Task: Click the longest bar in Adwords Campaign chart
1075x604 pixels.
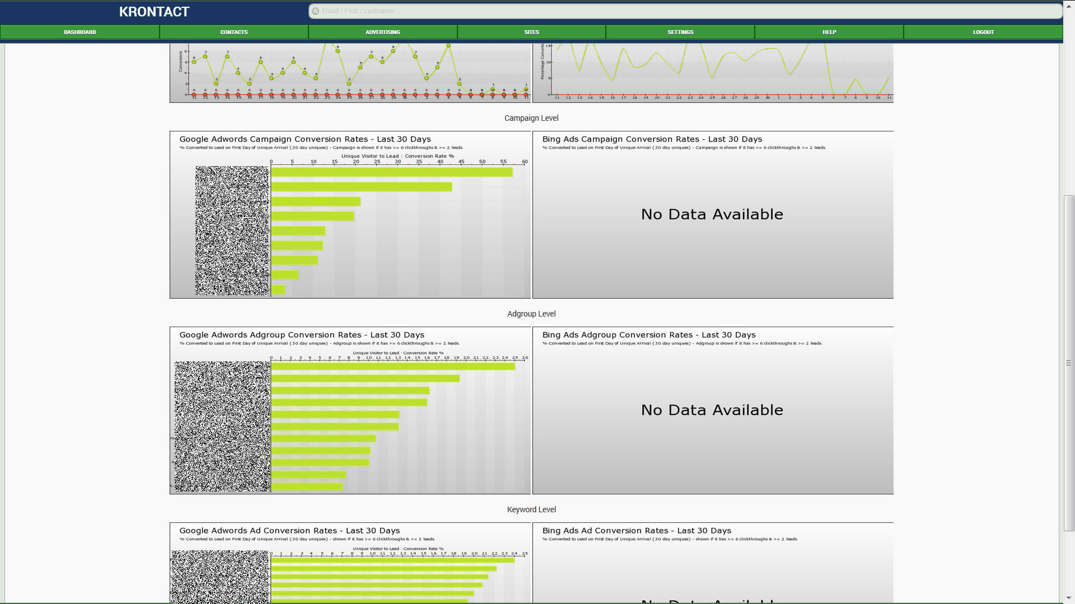Action: coord(392,172)
